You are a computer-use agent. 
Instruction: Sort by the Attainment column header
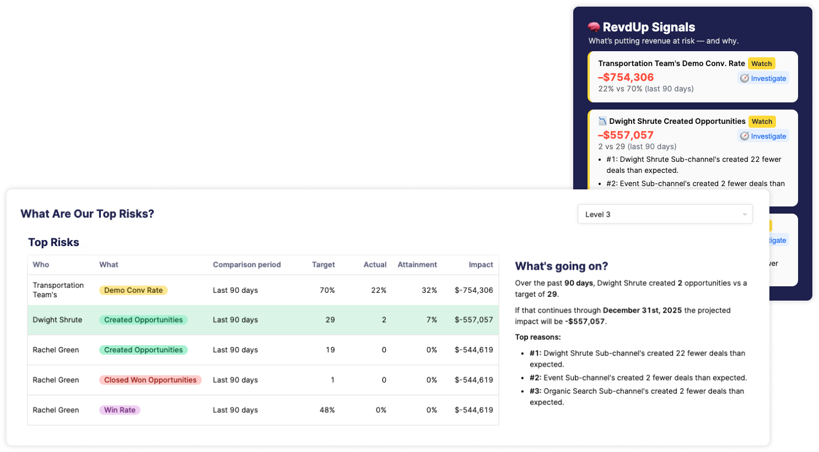417,265
